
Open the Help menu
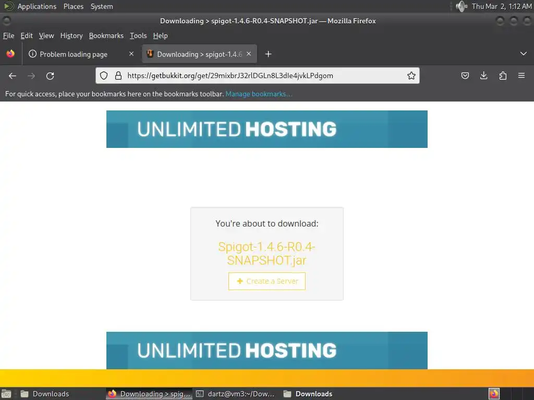pos(161,36)
